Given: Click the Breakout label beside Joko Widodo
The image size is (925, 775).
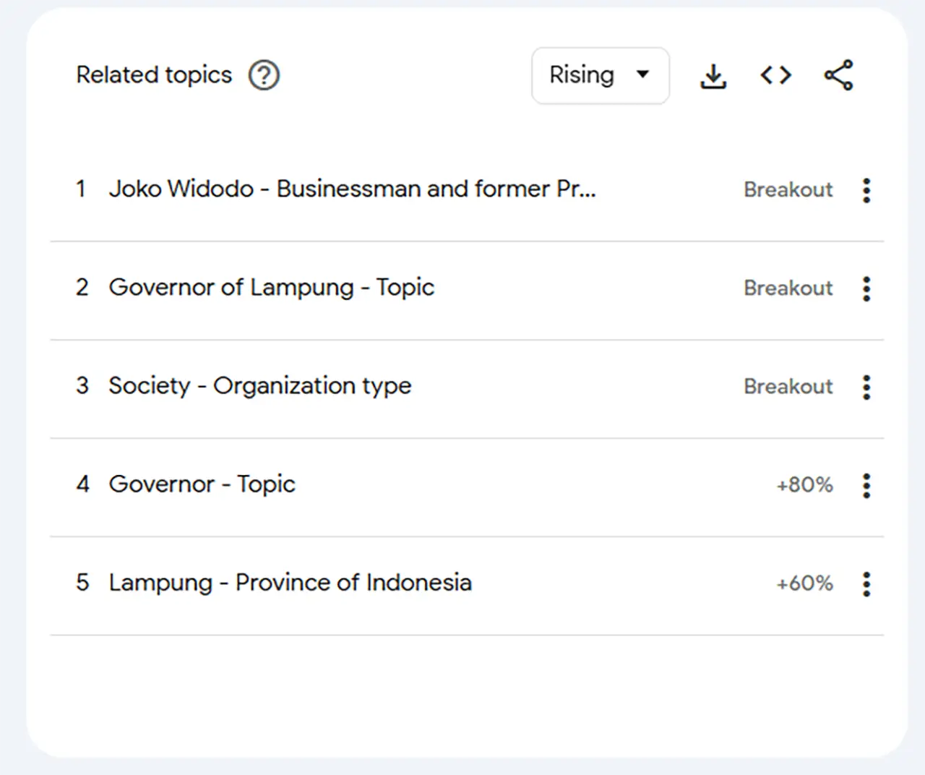Looking at the screenshot, I should coord(788,189).
